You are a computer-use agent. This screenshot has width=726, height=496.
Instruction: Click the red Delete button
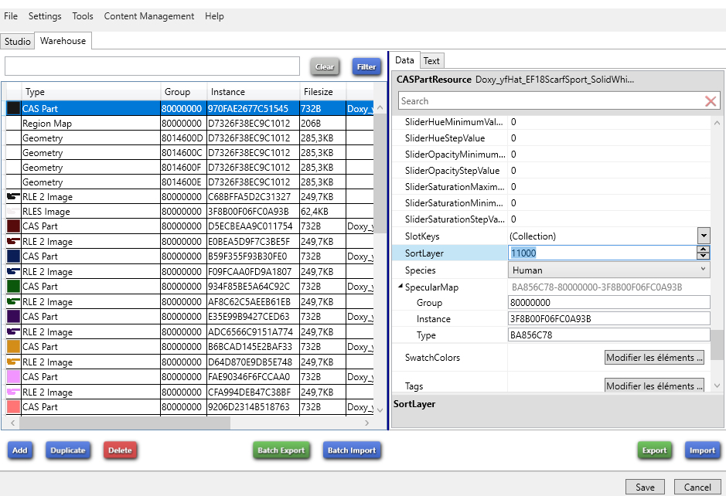click(120, 450)
